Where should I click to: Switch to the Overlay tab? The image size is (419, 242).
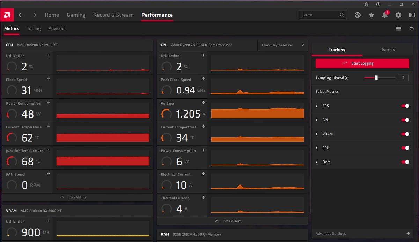pos(388,50)
